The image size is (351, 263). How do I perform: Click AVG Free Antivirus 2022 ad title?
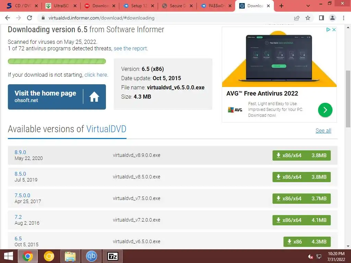(262, 93)
